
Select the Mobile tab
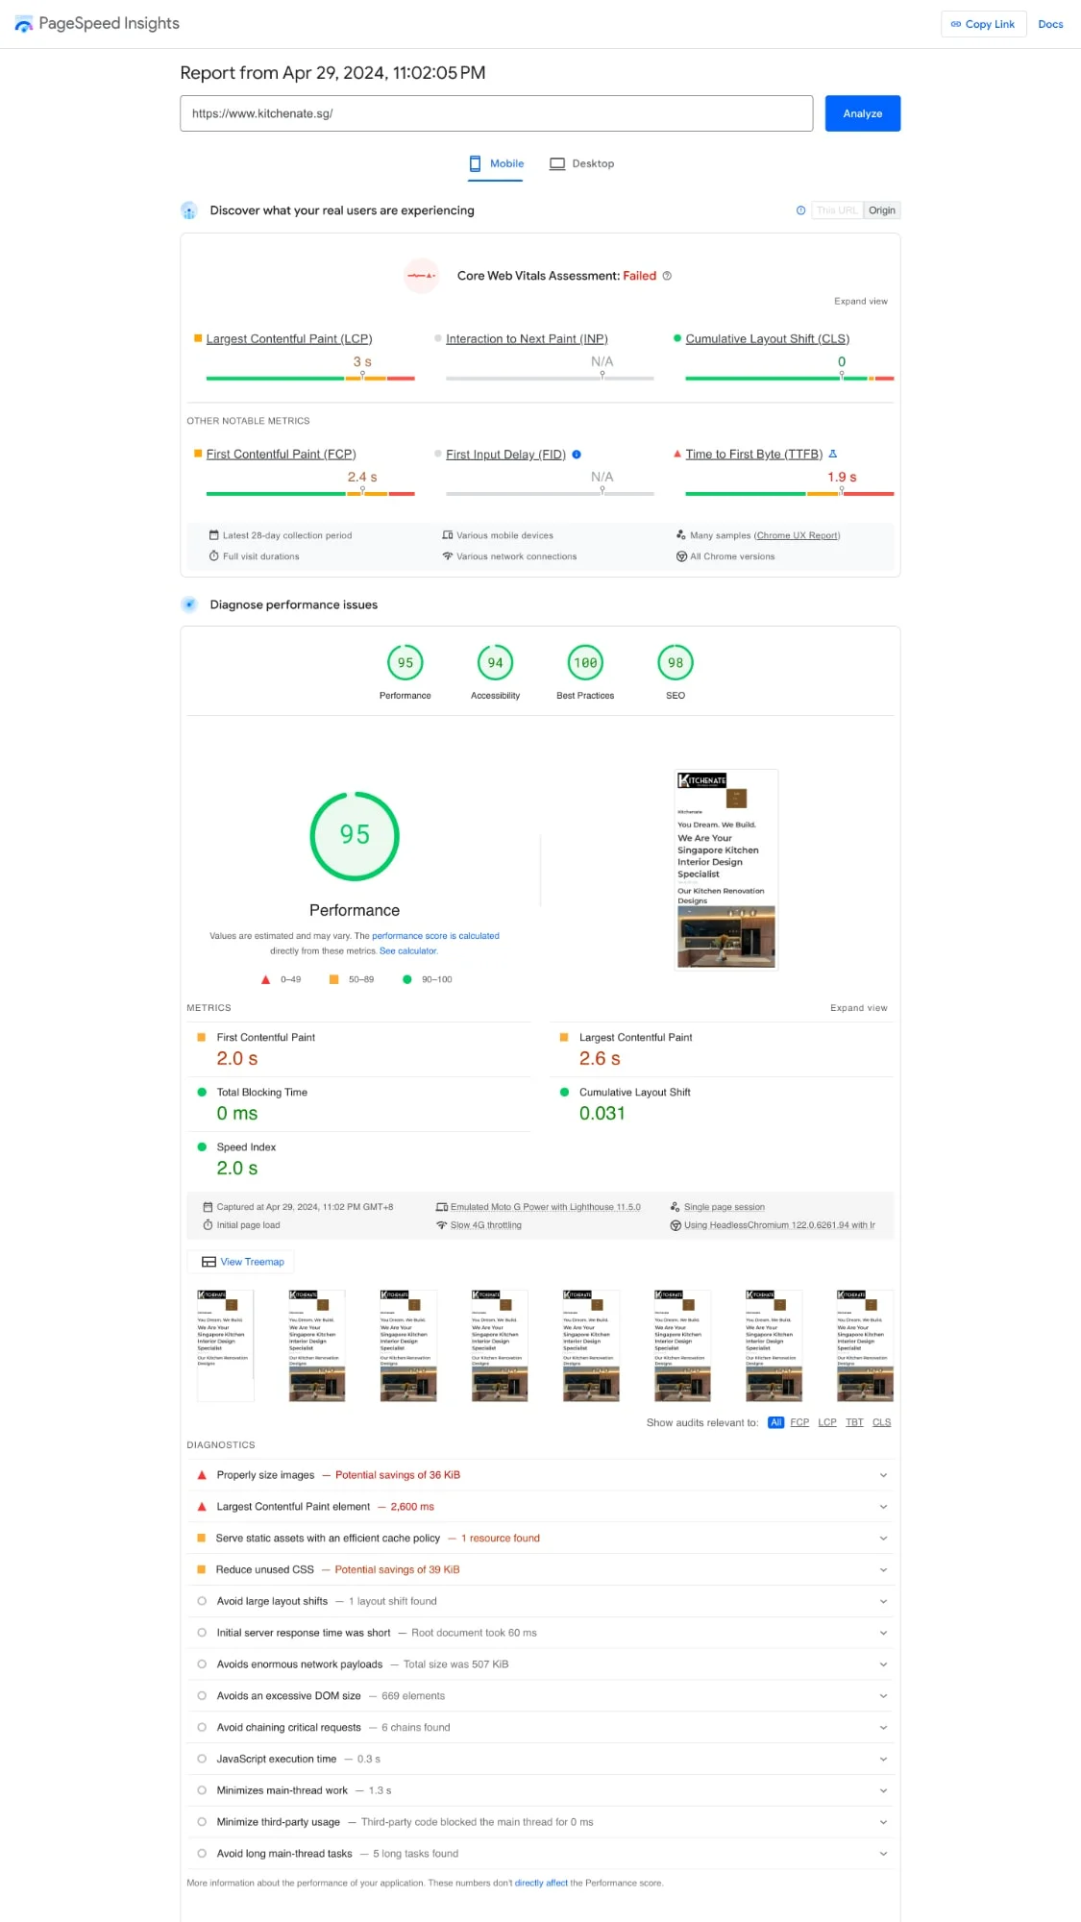[497, 164]
